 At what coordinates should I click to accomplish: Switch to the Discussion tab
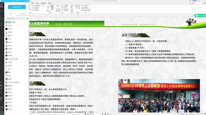(11, 13)
